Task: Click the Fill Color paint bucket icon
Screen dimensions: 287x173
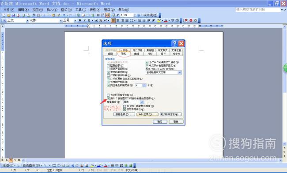Action: [x=92, y=165]
